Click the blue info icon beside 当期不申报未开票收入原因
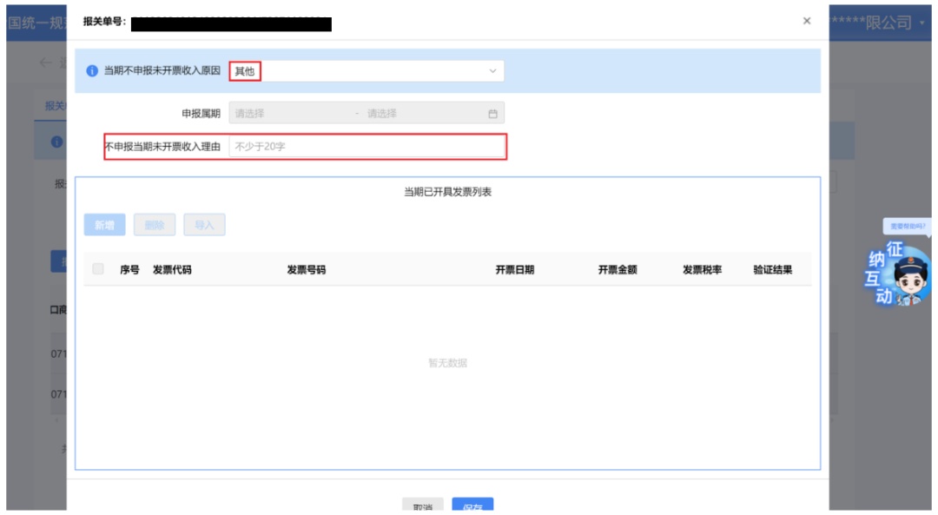This screenshot has height=515, width=938. click(x=92, y=70)
